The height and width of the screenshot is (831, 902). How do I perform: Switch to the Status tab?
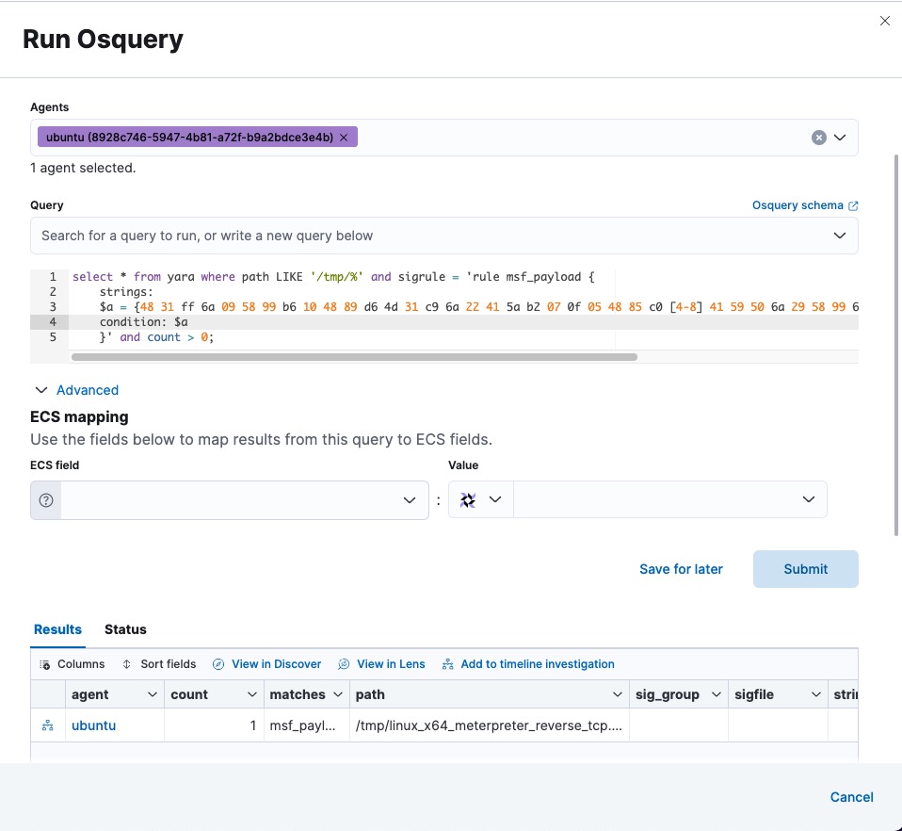point(125,629)
